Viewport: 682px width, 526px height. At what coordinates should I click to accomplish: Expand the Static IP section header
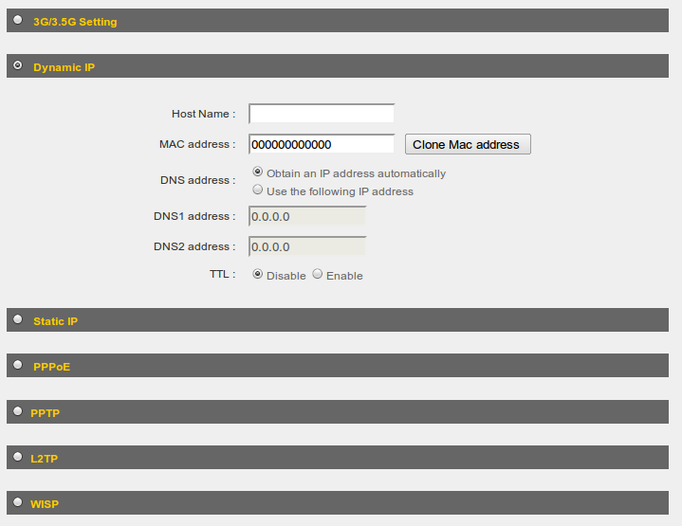(338, 320)
